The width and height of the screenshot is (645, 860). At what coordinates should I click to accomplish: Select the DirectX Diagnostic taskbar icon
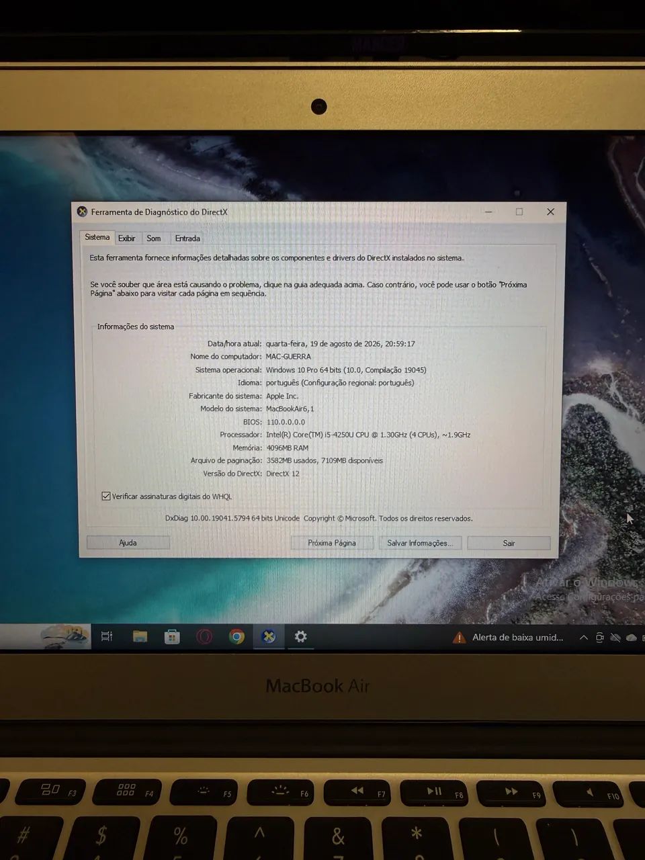coord(269,636)
